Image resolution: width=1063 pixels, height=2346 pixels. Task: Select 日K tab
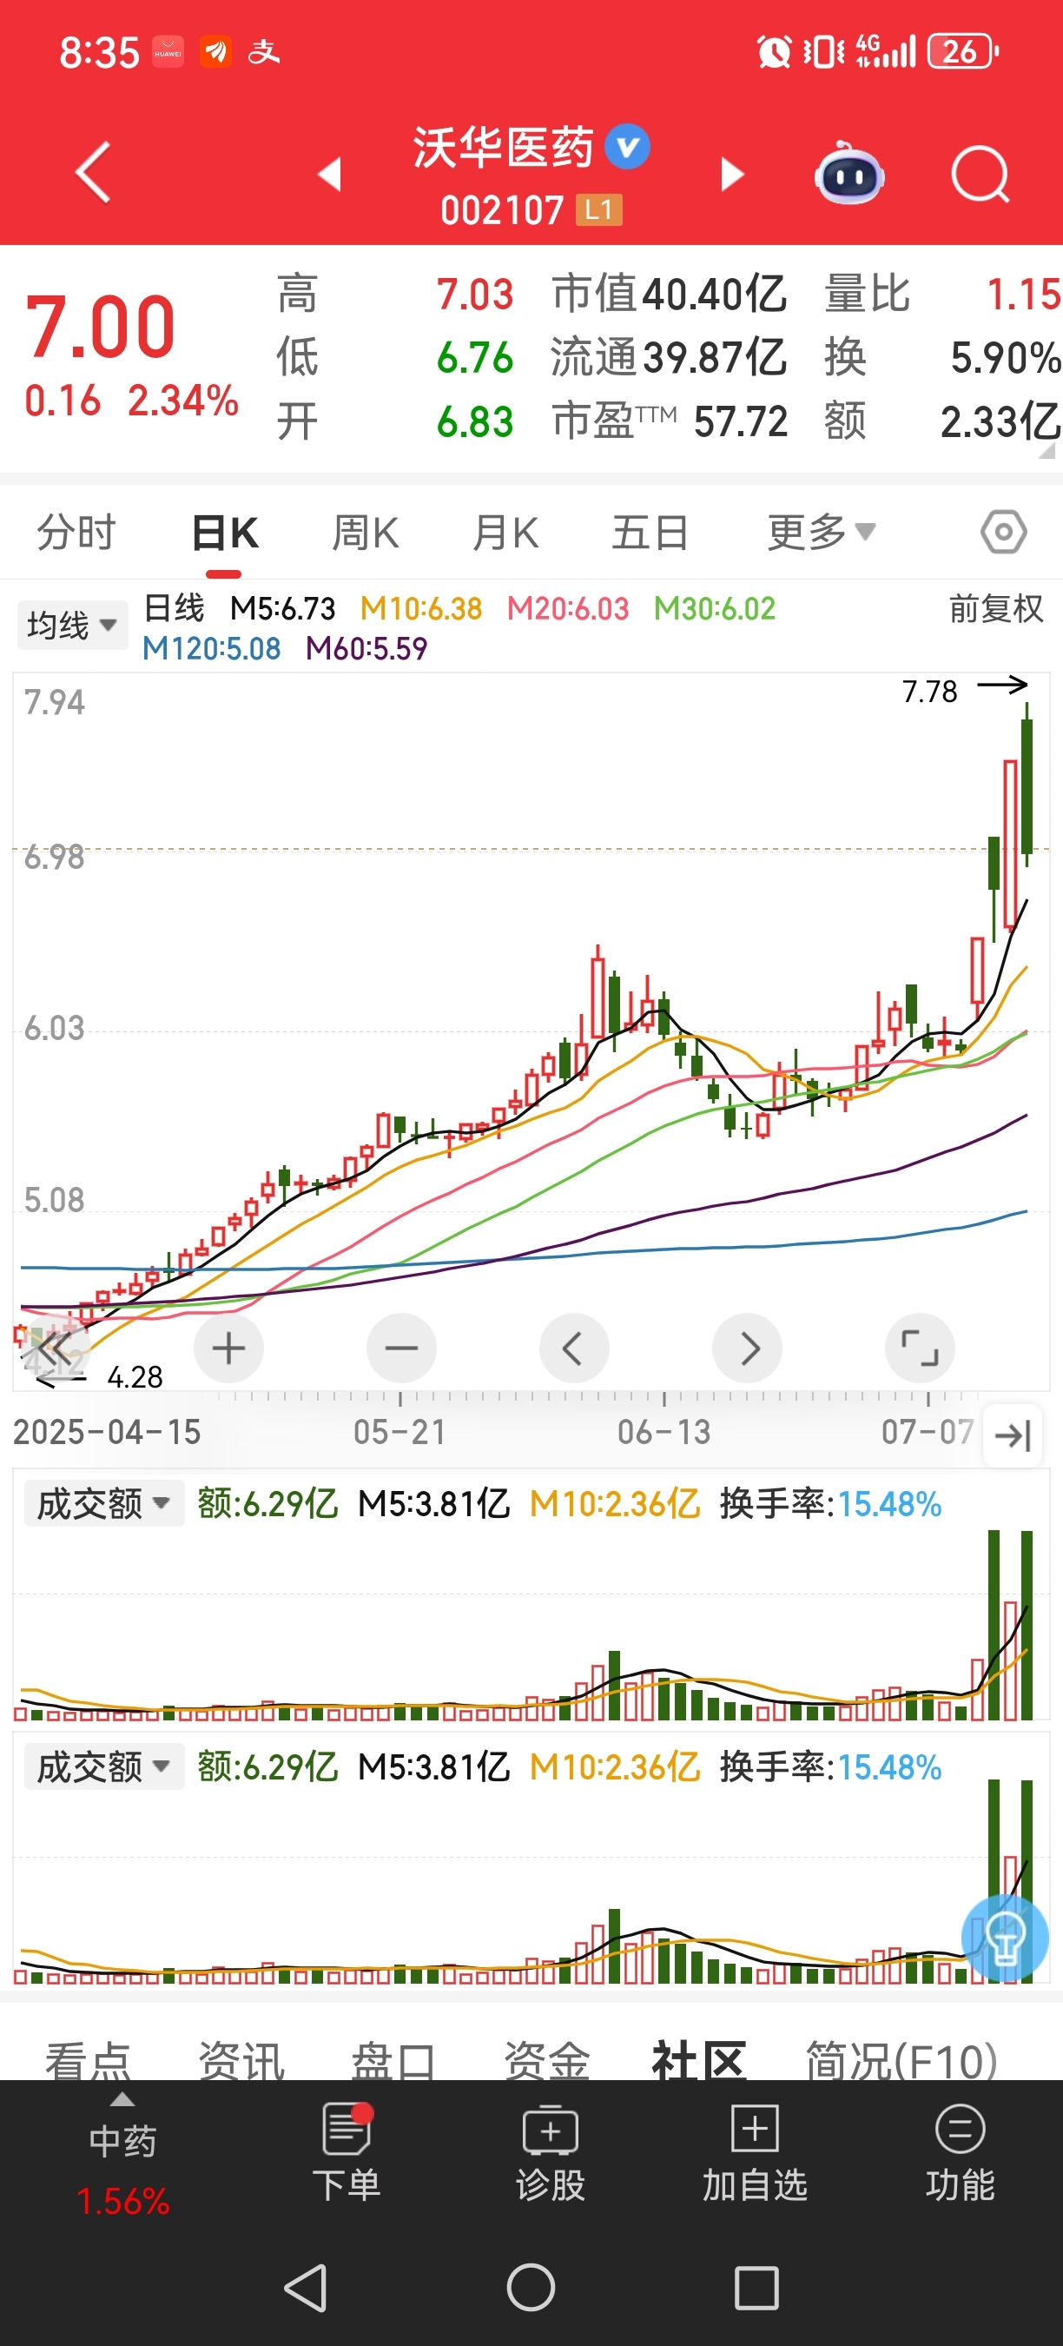pyautogui.click(x=224, y=532)
